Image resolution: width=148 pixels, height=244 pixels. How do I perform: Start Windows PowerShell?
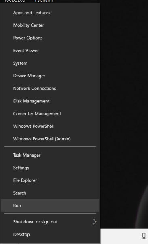[50, 126]
